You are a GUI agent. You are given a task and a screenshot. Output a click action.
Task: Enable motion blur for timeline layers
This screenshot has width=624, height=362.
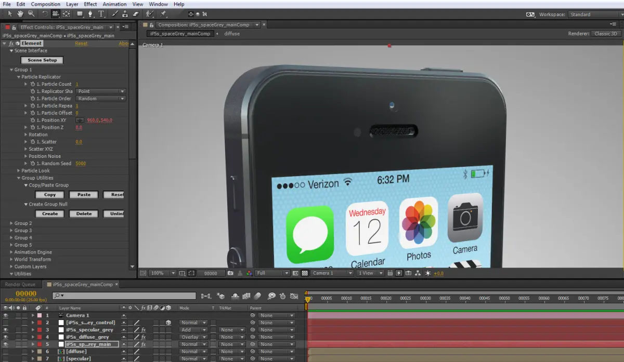tap(257, 296)
